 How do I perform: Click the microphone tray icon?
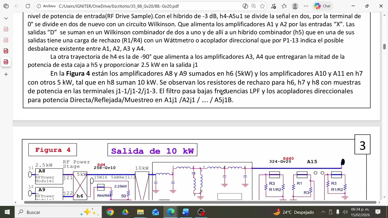(x=338, y=212)
